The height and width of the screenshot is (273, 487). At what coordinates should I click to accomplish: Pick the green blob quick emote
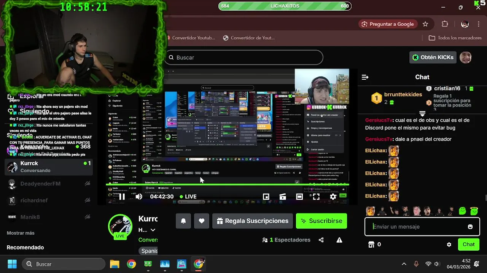(462, 211)
